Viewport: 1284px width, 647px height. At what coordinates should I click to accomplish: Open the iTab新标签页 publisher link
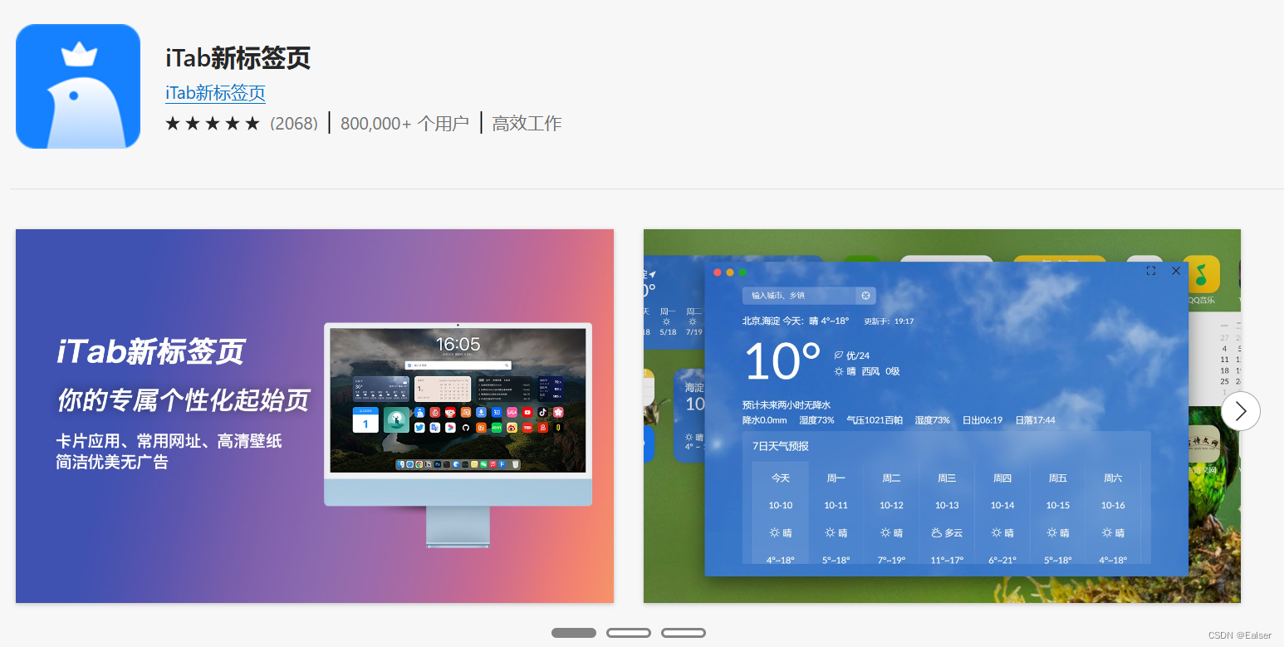[215, 93]
